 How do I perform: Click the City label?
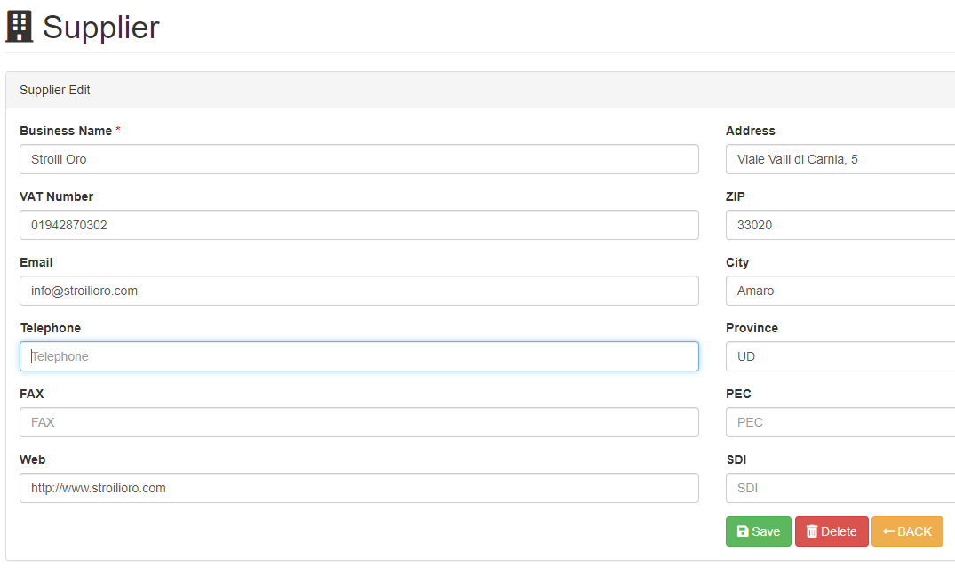(x=737, y=262)
